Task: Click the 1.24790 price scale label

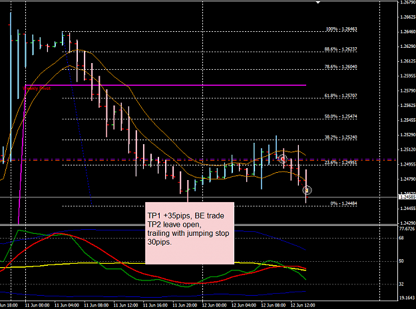Action: pos(407,179)
